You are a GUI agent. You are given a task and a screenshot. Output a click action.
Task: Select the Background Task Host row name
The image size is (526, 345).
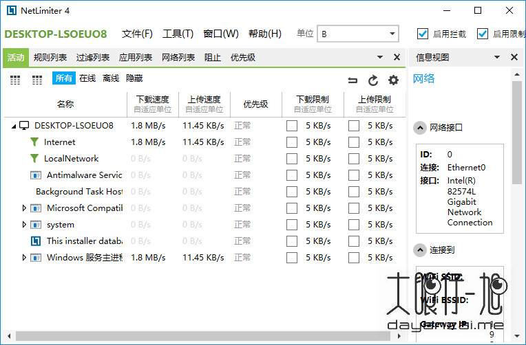pos(79,192)
